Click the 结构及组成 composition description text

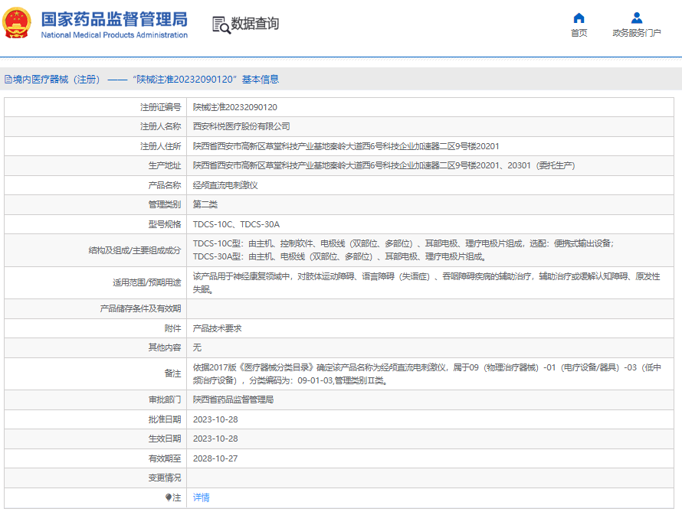(403, 250)
